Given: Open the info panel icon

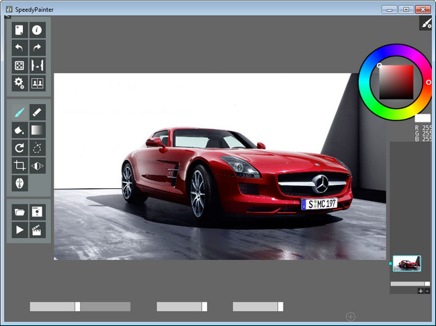Looking at the screenshot, I should tap(38, 30).
